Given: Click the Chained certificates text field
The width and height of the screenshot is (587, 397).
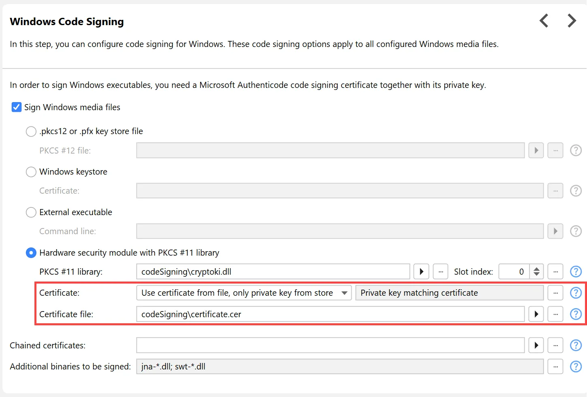Looking at the screenshot, I should click(330, 345).
